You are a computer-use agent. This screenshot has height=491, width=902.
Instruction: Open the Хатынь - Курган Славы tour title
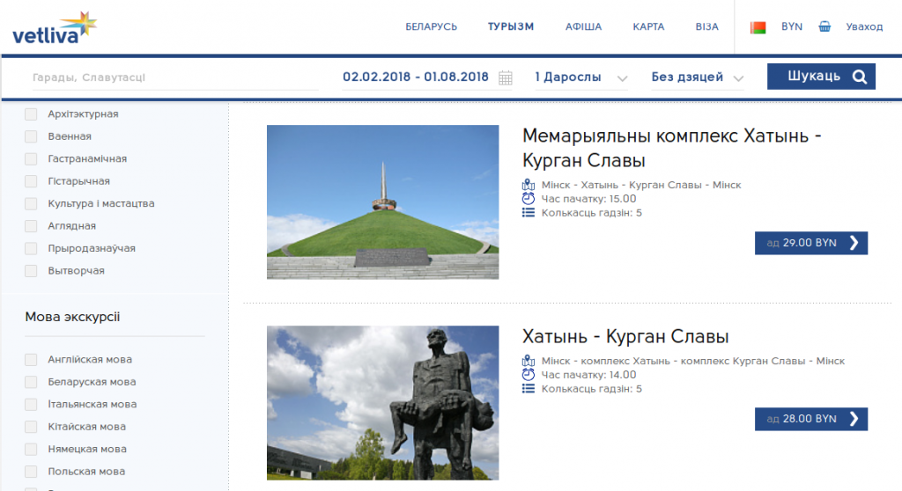(x=625, y=336)
